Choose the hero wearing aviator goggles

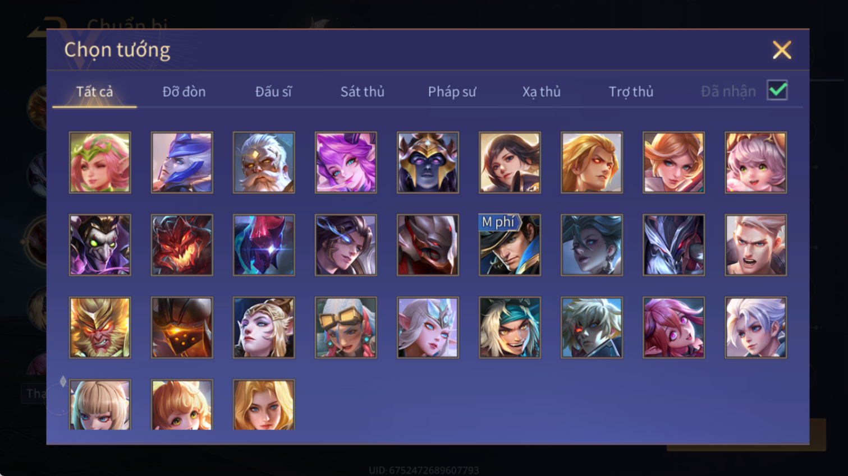click(x=346, y=327)
